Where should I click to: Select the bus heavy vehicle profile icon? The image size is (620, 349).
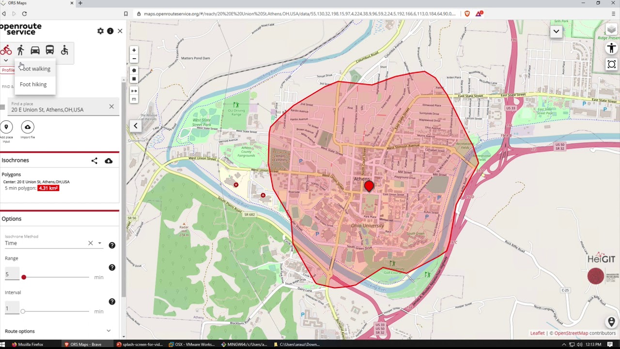point(49,50)
